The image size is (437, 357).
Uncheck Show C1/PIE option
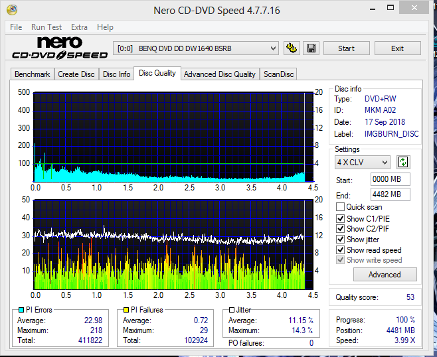tap(340, 218)
